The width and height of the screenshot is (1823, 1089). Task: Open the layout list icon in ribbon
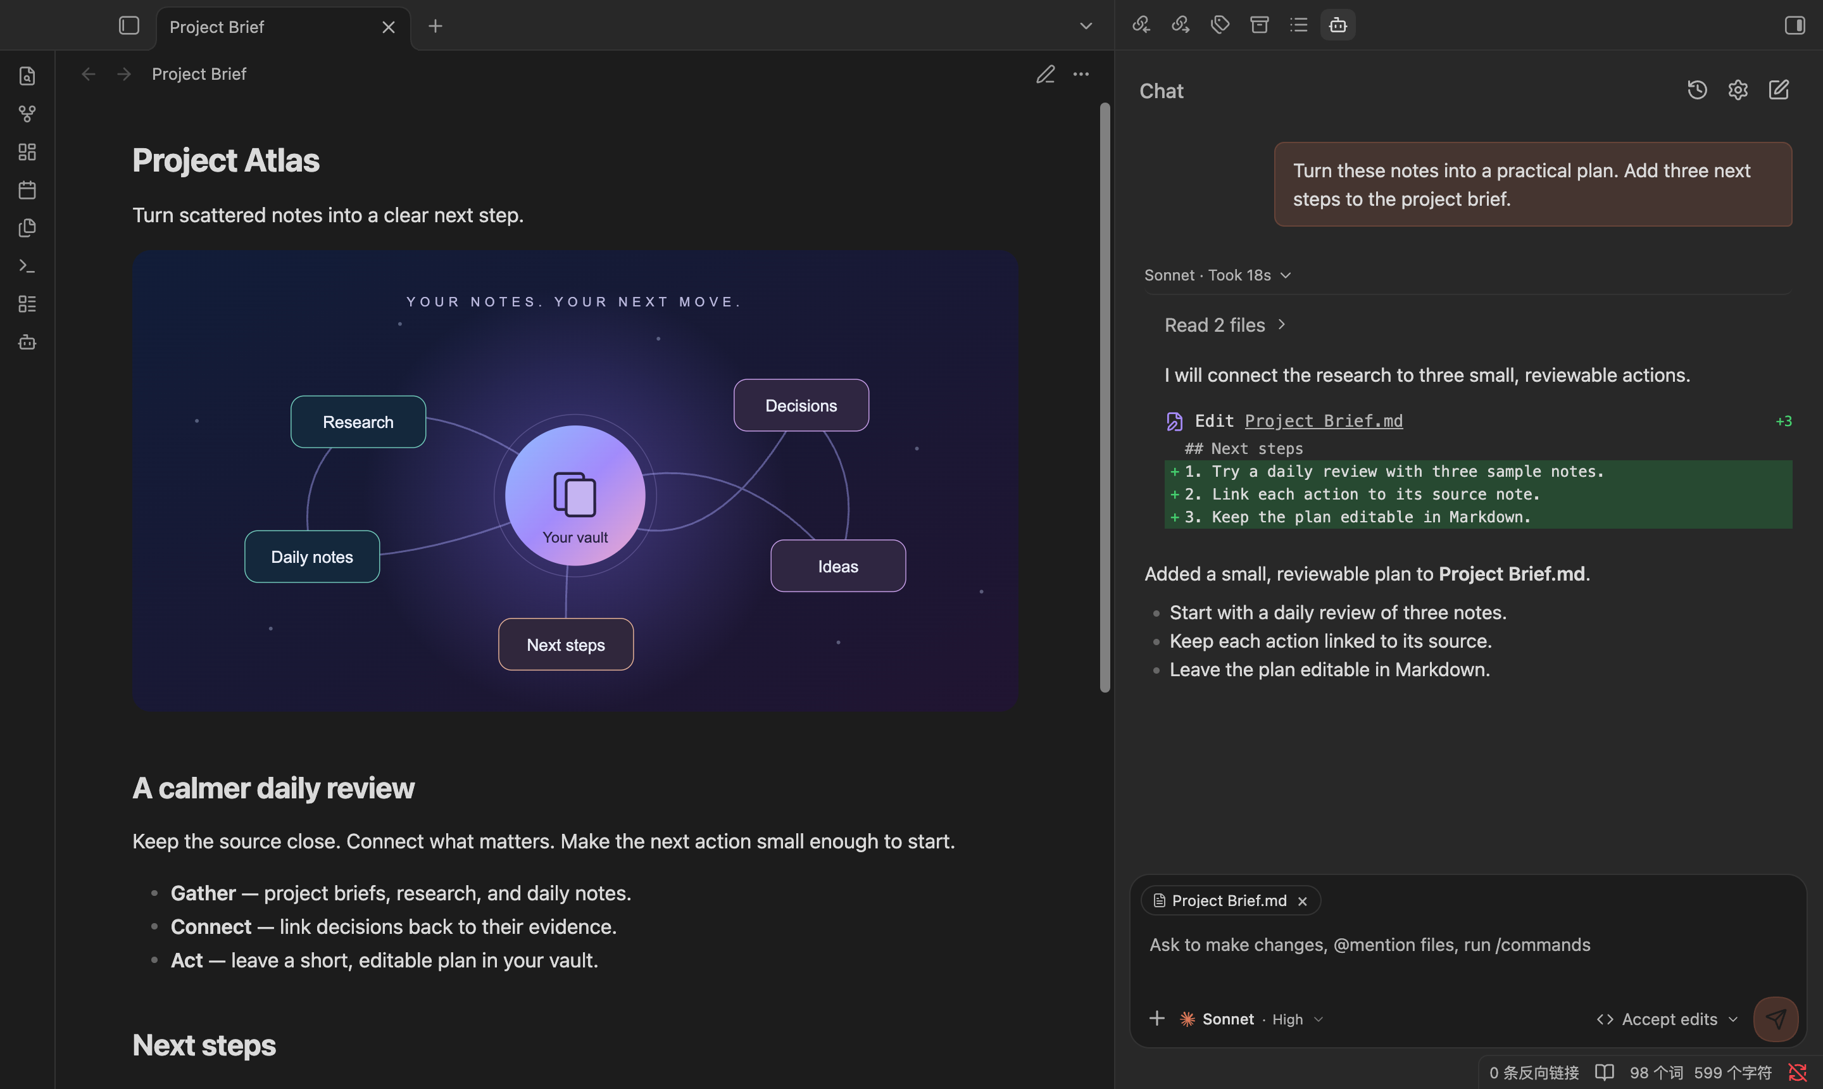click(27, 304)
